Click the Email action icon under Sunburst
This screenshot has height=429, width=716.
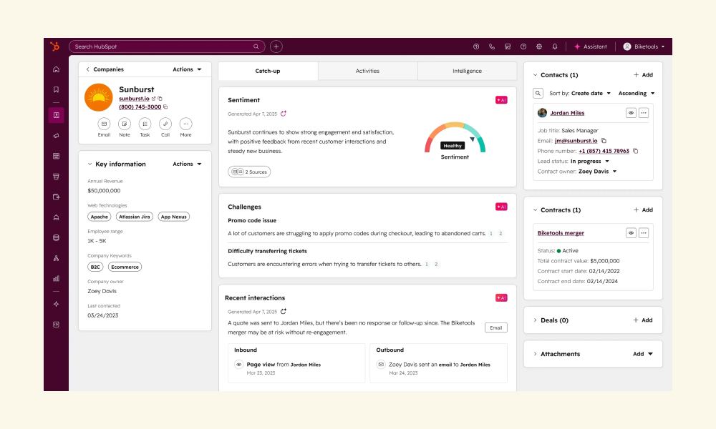pos(104,124)
